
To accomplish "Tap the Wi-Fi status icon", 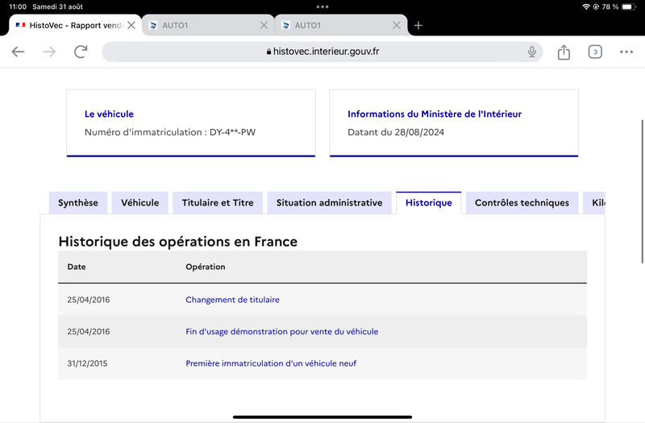I will click(x=586, y=6).
